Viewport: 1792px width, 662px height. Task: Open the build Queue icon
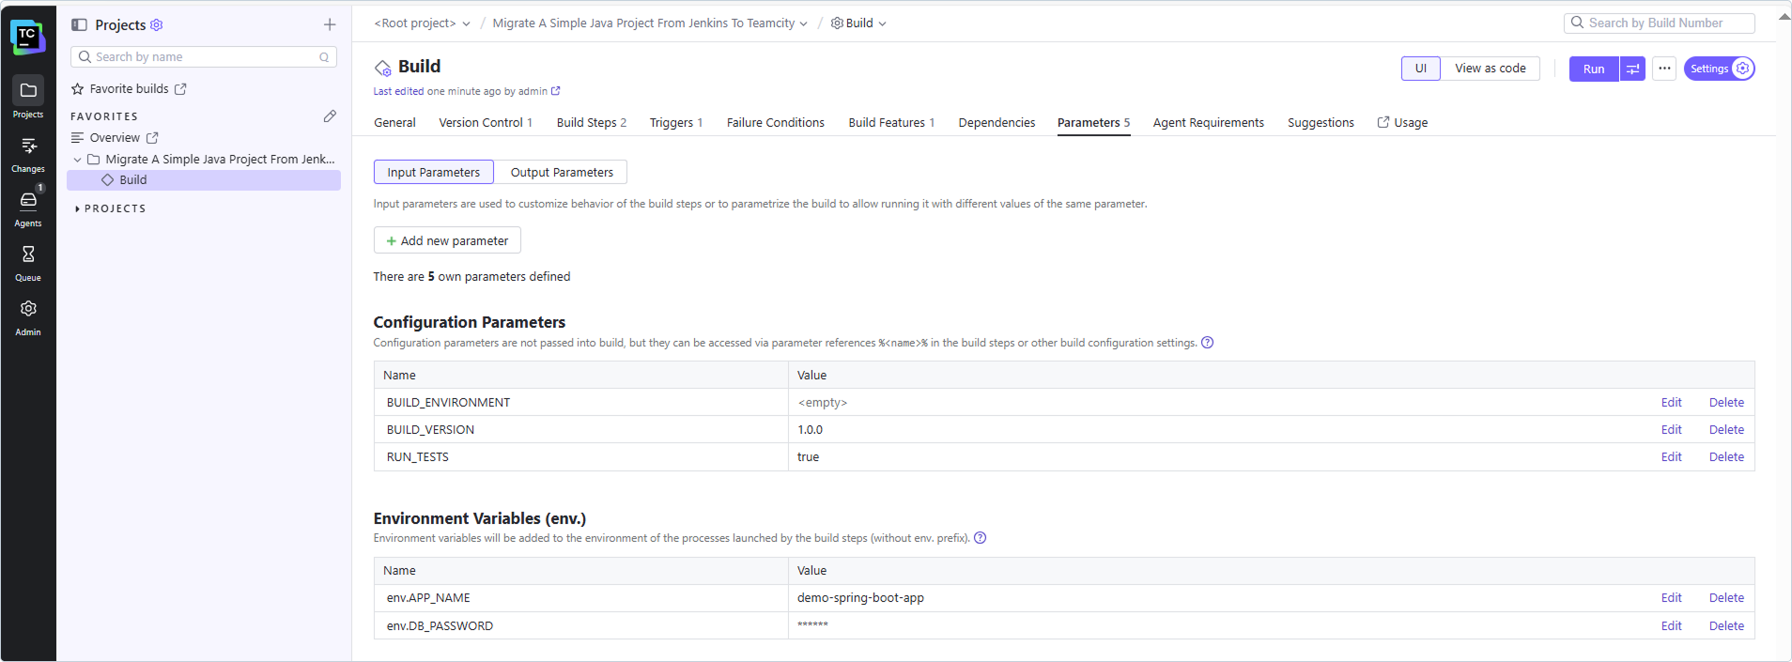click(28, 261)
